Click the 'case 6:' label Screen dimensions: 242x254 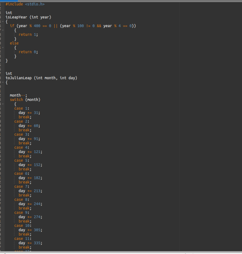coord(22,174)
